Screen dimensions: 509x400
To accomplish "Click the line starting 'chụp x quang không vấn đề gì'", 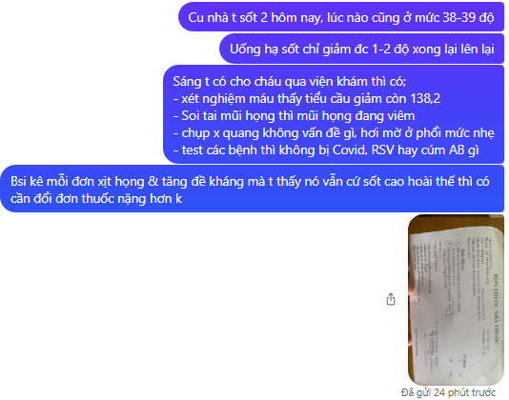I will point(334,132).
